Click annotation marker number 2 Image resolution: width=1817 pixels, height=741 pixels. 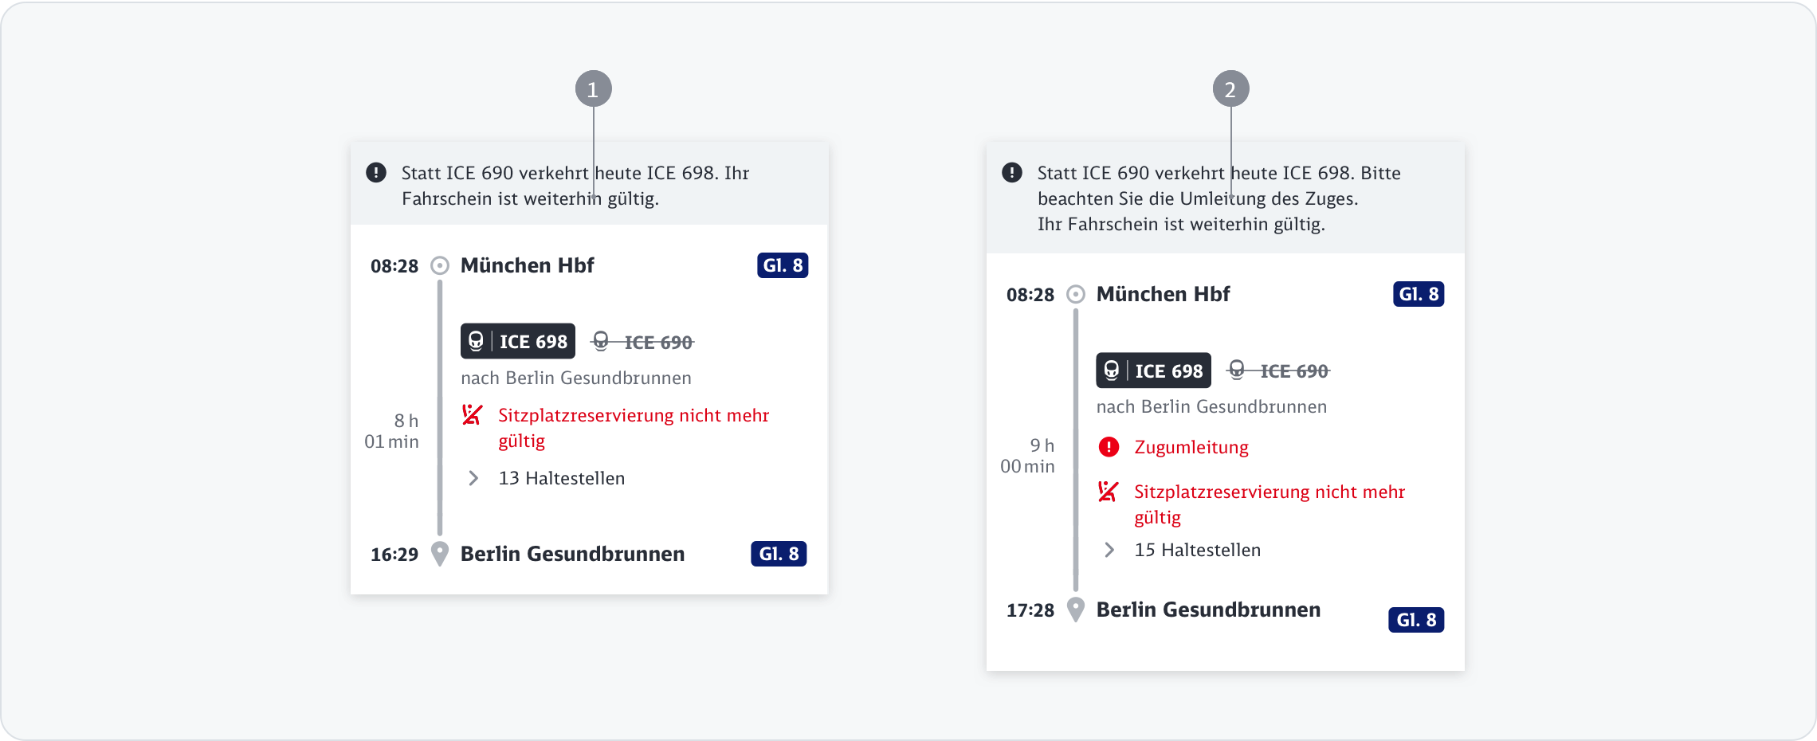(1230, 89)
